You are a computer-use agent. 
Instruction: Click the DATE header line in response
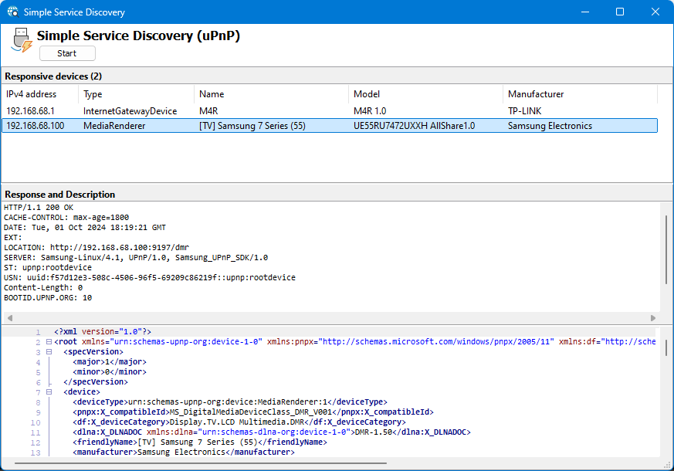pos(85,227)
